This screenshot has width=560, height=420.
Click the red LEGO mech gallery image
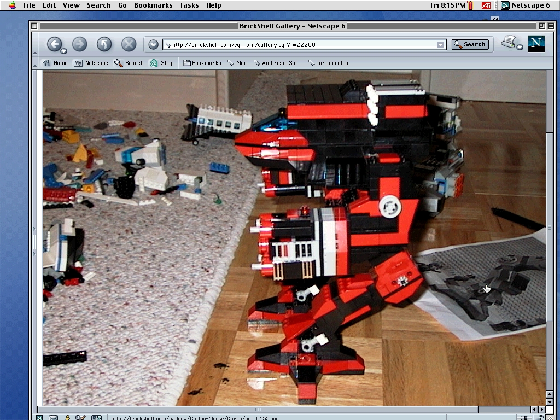pos(294,238)
